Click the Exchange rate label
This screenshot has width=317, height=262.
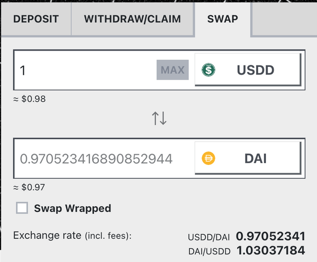pos(47,235)
